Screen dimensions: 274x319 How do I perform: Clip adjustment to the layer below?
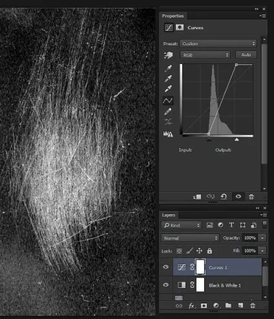197,197
